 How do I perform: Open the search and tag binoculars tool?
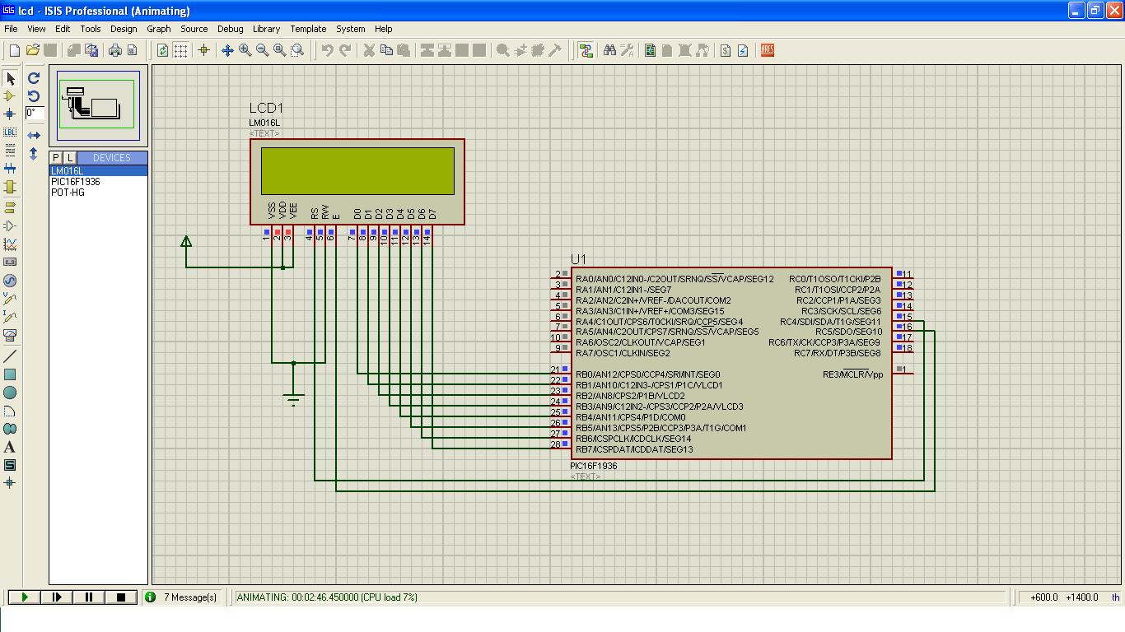click(609, 50)
